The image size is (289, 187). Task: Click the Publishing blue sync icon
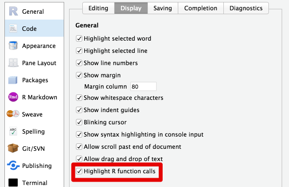13,165
